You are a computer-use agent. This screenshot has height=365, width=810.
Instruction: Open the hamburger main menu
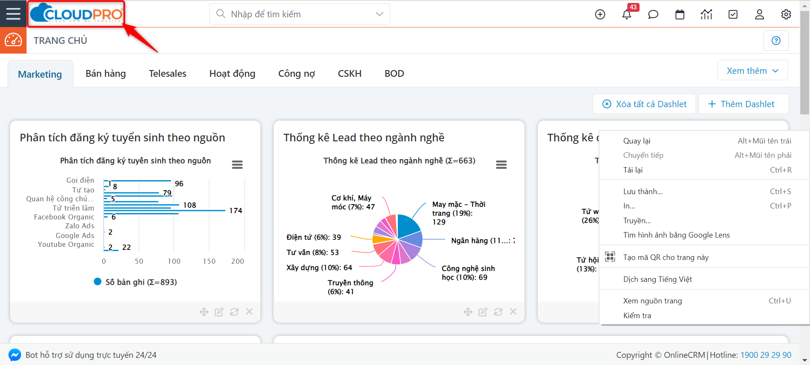coord(13,14)
